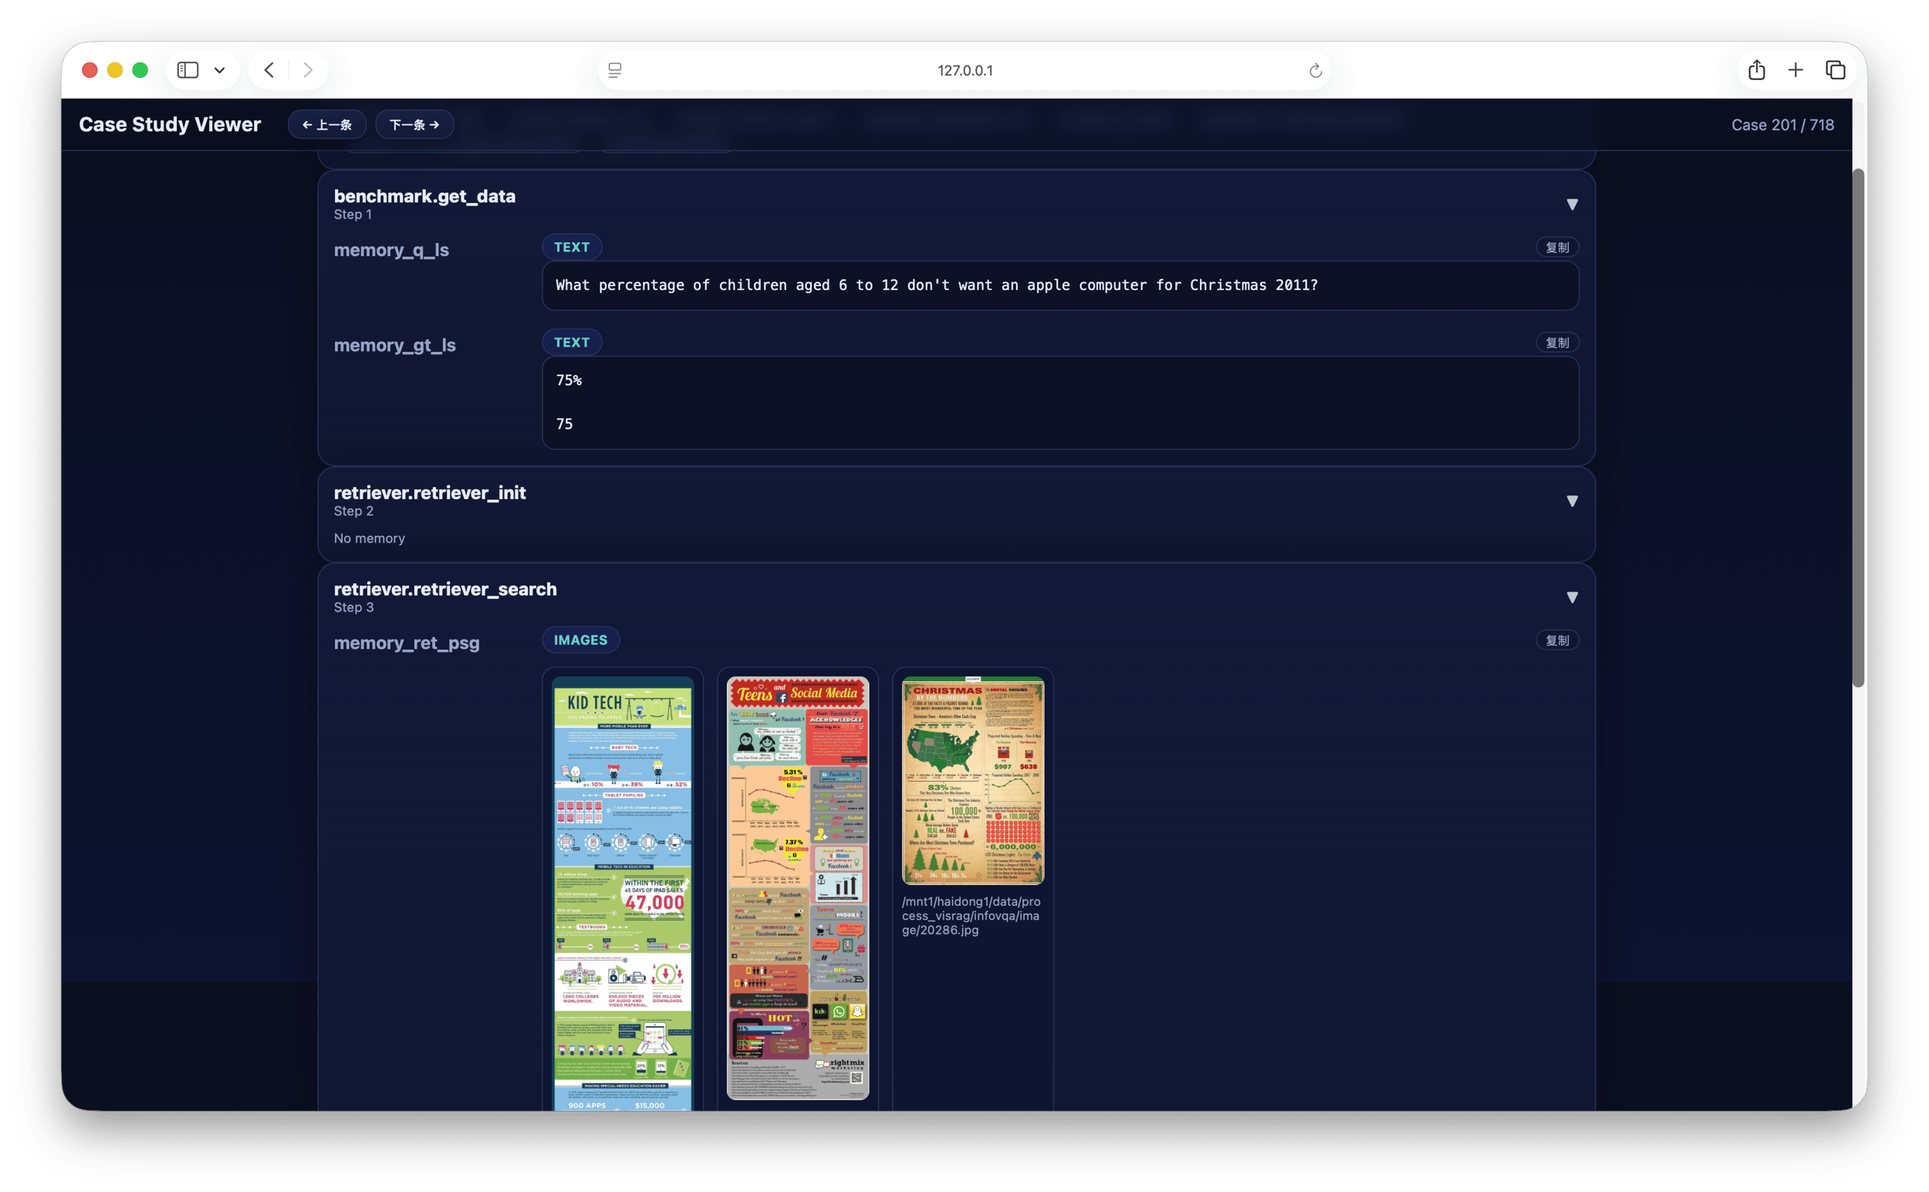This screenshot has width=1929, height=1192.
Task: Collapse the benchmark.get_data step
Action: coord(1572,205)
